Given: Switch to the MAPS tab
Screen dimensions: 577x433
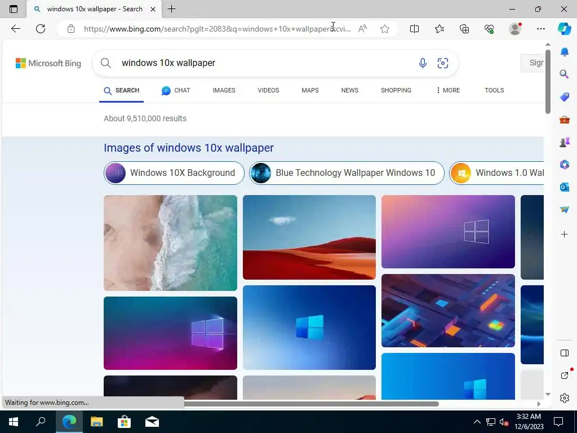Looking at the screenshot, I should coord(310,90).
